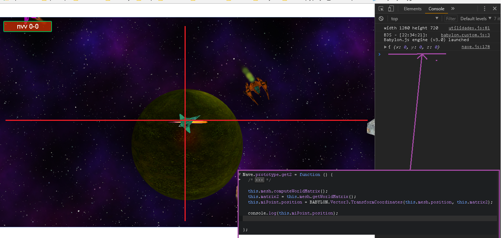Viewport: 501px width, 238px height.
Task: Expand the logged vector object
Action: pyautogui.click(x=385, y=47)
